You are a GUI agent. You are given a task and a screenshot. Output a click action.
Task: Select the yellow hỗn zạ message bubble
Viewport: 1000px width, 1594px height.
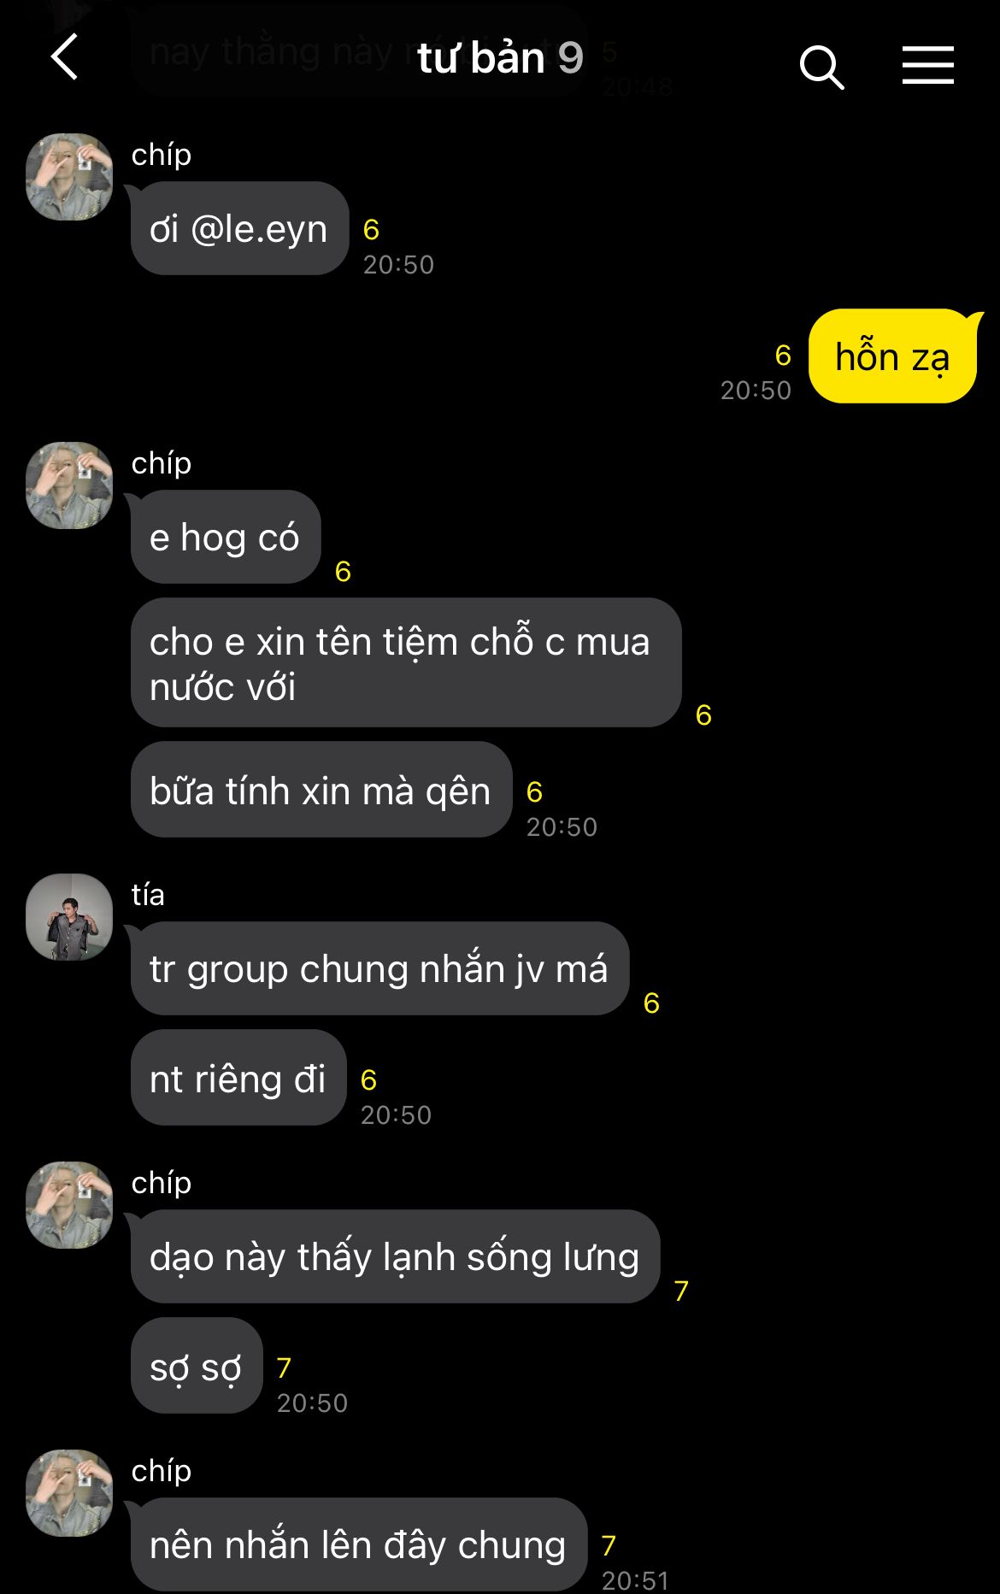(892, 356)
